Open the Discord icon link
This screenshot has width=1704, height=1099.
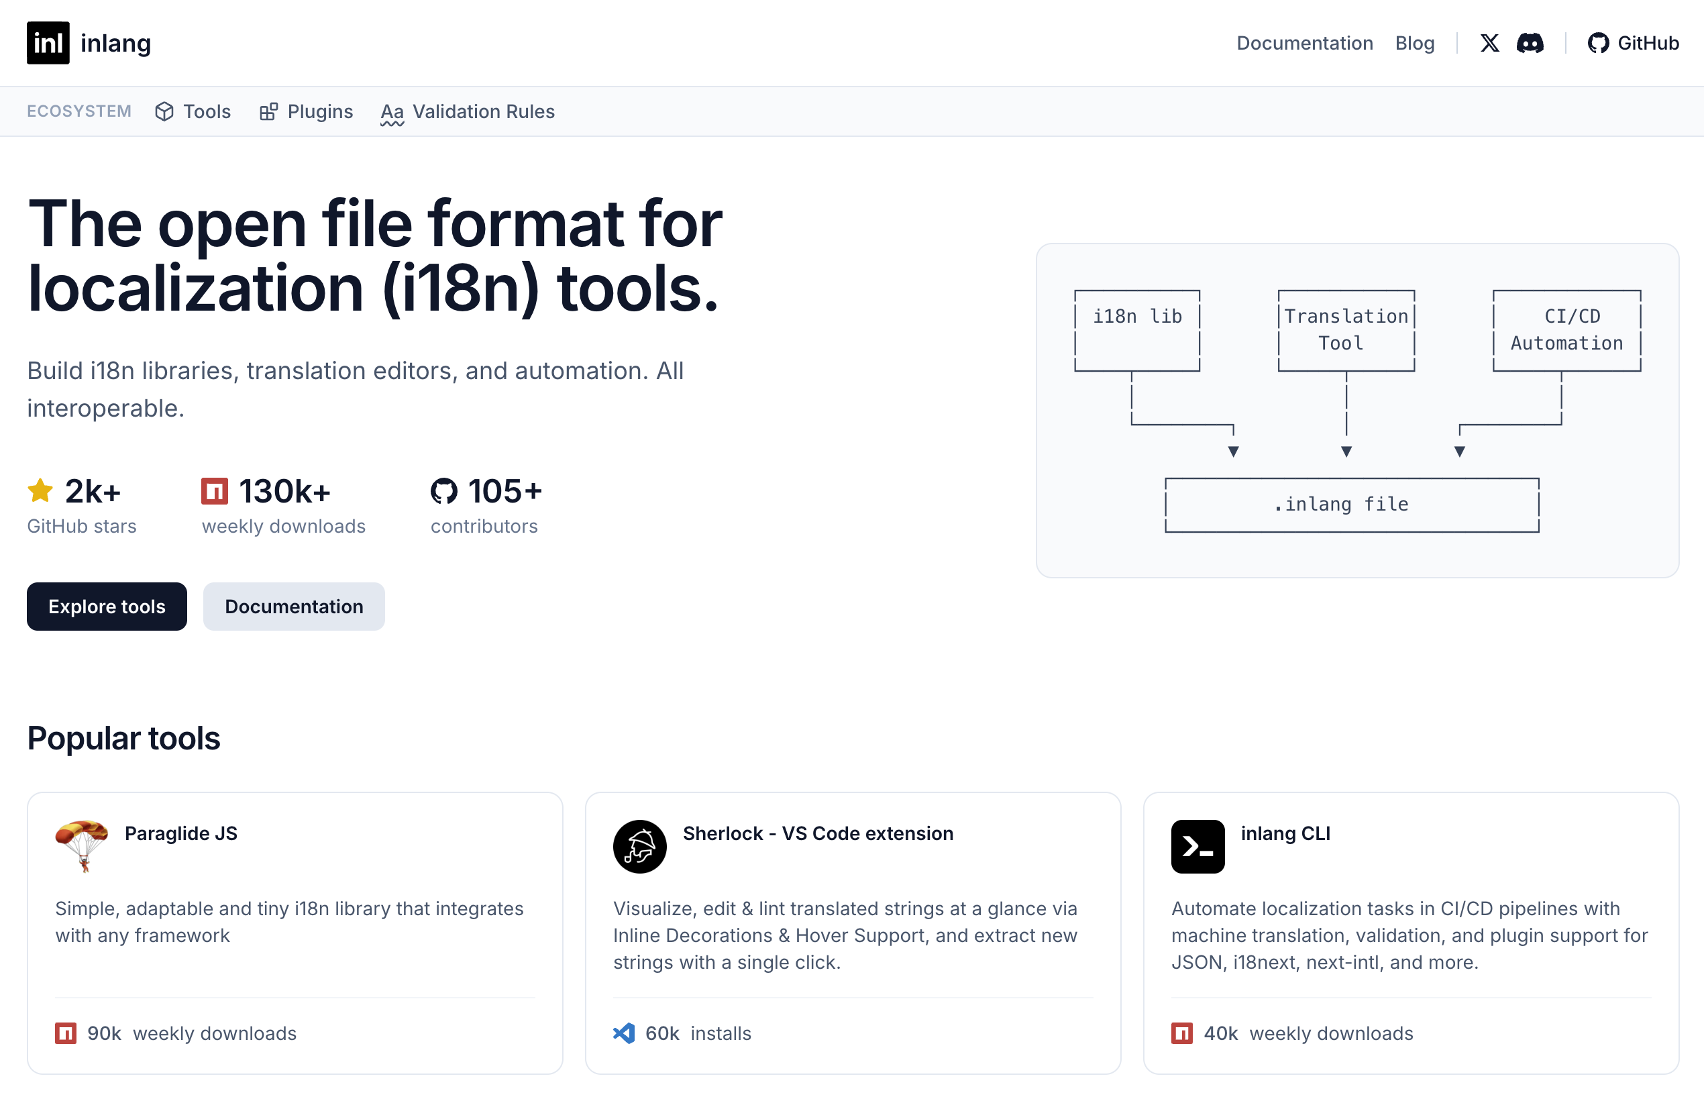(1530, 43)
